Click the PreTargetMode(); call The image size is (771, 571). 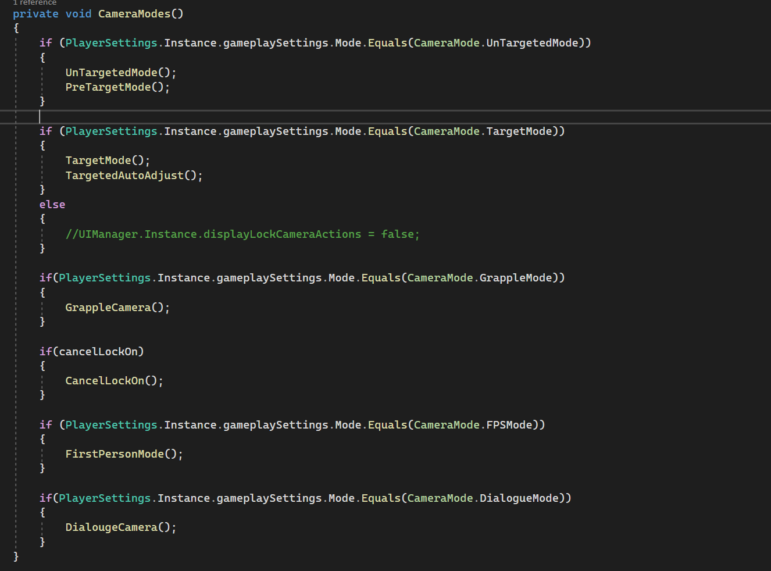click(117, 87)
